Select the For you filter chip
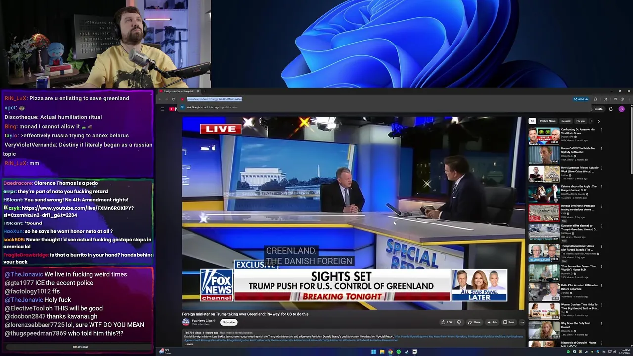The height and width of the screenshot is (356, 633). 581,121
